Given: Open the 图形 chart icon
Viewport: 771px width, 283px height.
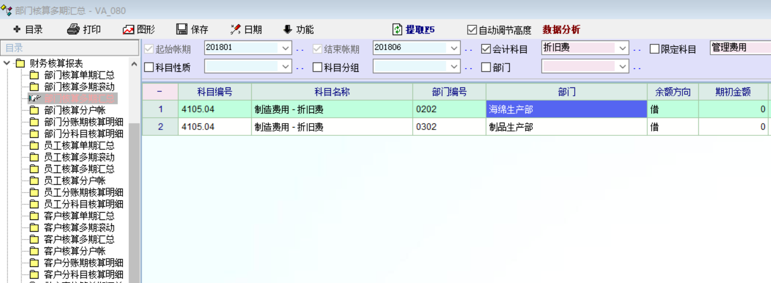Looking at the screenshot, I should pyautogui.click(x=128, y=30).
